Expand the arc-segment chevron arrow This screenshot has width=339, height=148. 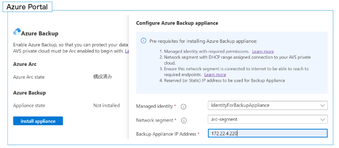322,119
